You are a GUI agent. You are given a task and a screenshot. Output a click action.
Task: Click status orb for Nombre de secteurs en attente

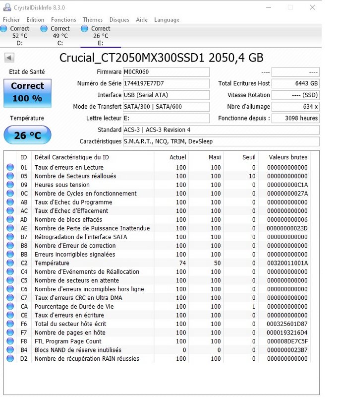click(10, 280)
